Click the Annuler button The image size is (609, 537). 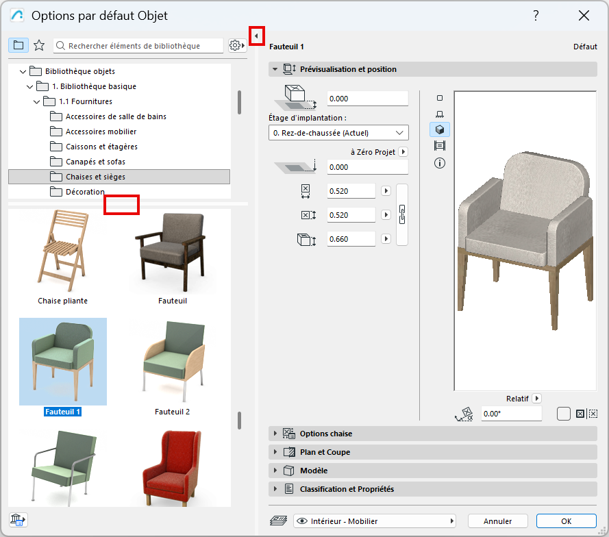(497, 521)
